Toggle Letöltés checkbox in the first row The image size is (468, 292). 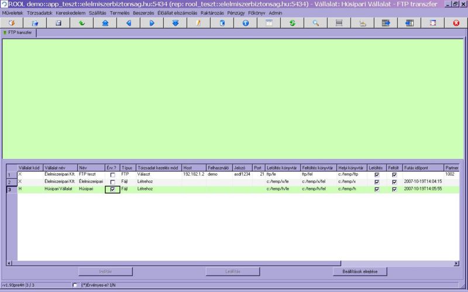pyautogui.click(x=377, y=175)
